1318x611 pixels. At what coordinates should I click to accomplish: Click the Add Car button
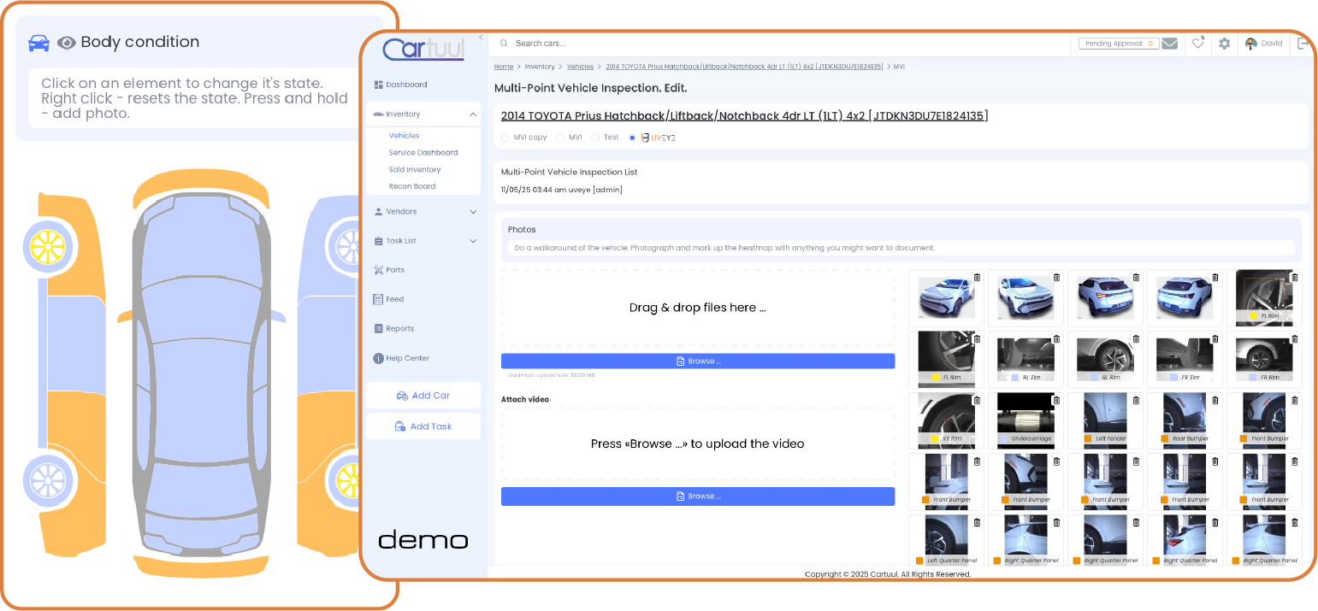point(423,396)
